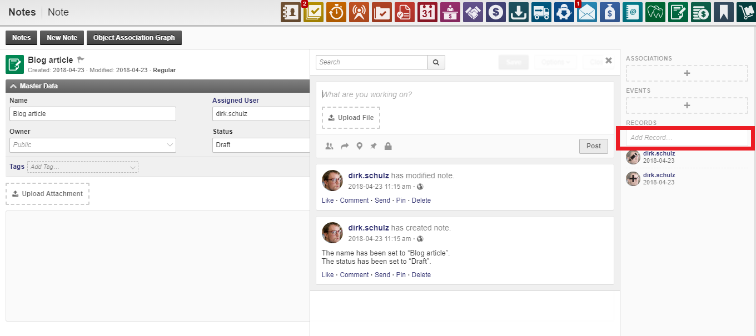Image resolution: width=756 pixels, height=336 pixels.
Task: Go to the Notes tab button
Action: pyautogui.click(x=21, y=38)
